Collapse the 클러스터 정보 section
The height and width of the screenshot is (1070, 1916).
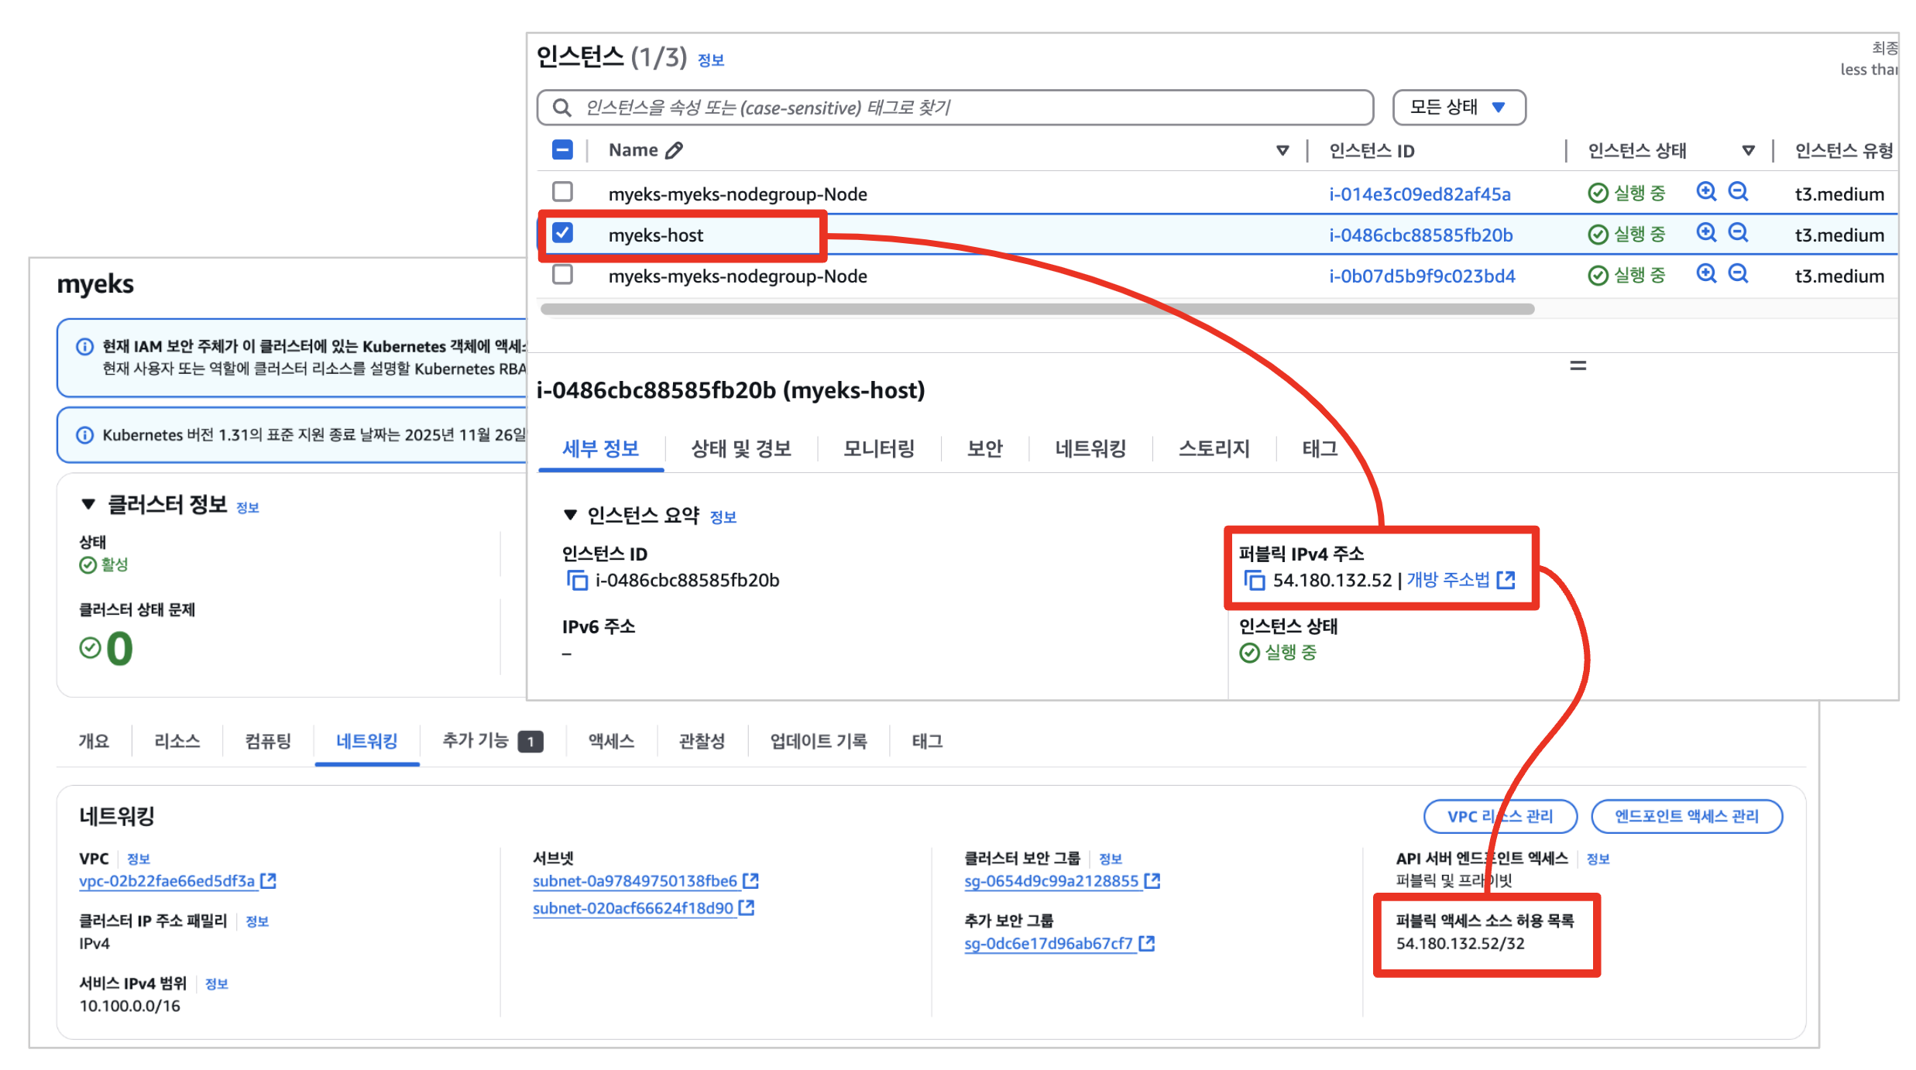click(x=88, y=505)
